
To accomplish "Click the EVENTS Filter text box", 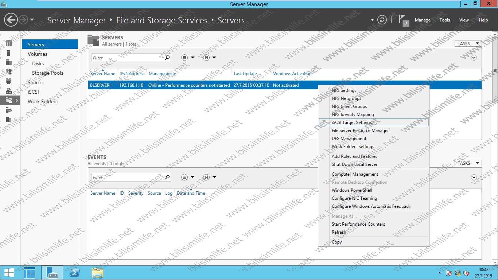I will pyautogui.click(x=128, y=177).
